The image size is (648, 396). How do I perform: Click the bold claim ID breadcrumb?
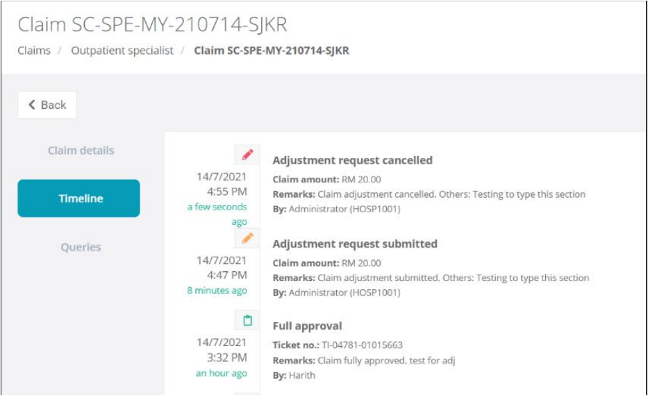click(271, 51)
